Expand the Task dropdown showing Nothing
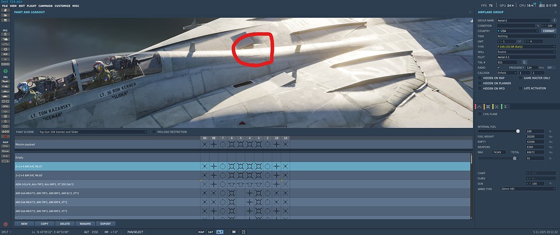Image resolution: width=560 pixels, height=235 pixels. [x=526, y=36]
